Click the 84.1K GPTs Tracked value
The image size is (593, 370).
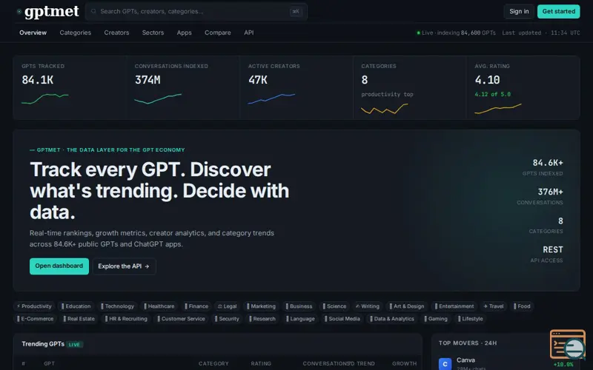pos(38,80)
